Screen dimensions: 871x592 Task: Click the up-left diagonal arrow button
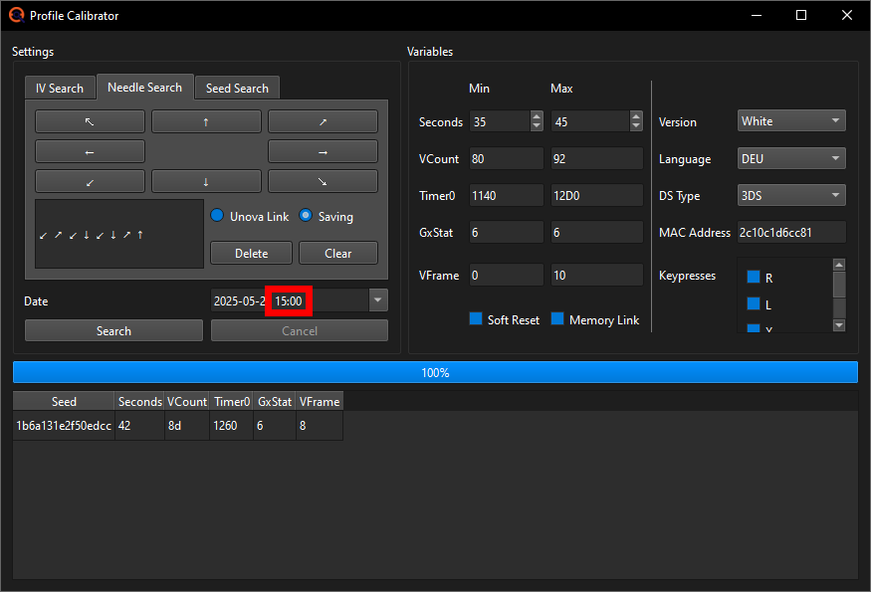89,120
